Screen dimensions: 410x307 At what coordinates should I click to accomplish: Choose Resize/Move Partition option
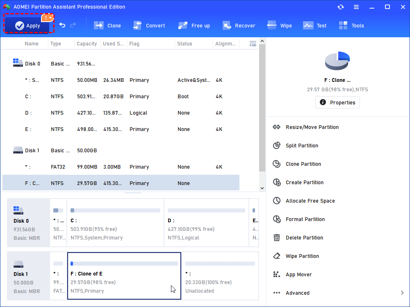coord(312,127)
